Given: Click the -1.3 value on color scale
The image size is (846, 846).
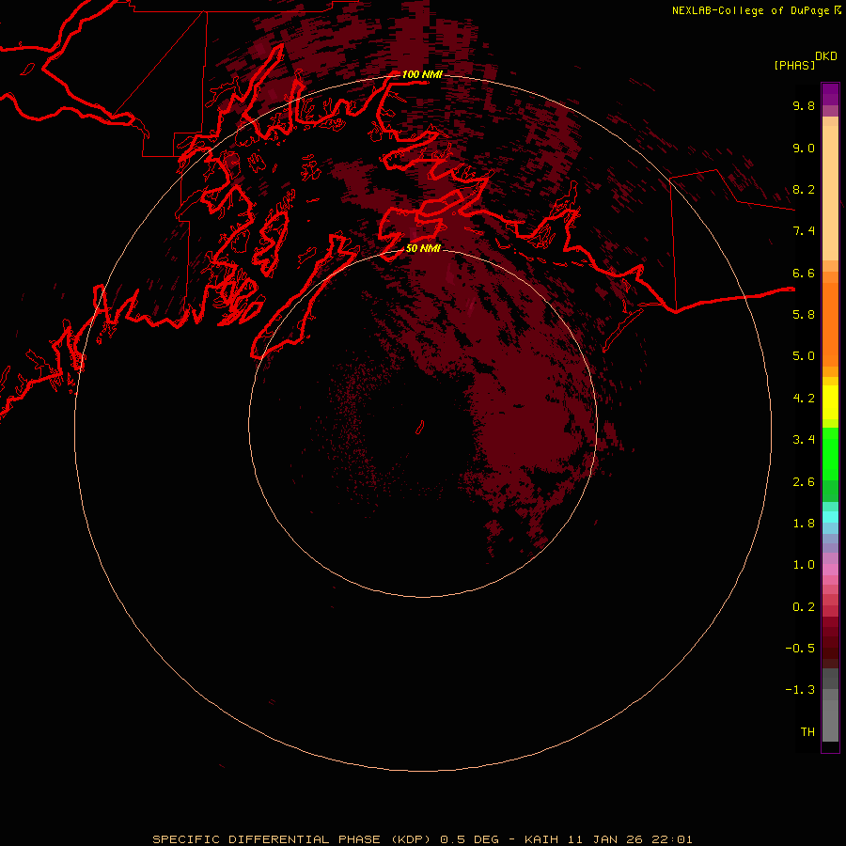Looking at the screenshot, I should [x=800, y=690].
